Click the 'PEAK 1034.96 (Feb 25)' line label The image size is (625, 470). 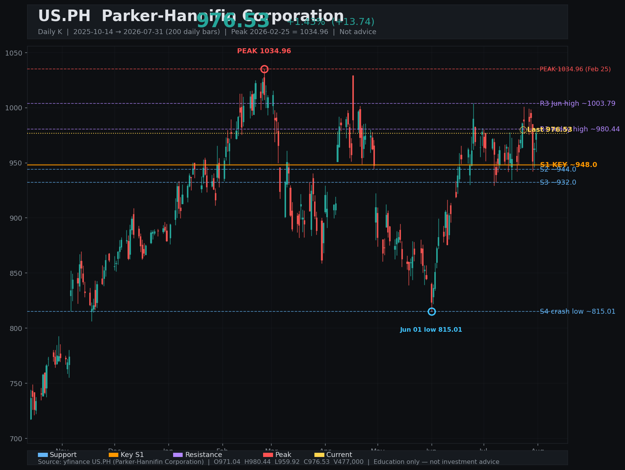coord(575,69)
